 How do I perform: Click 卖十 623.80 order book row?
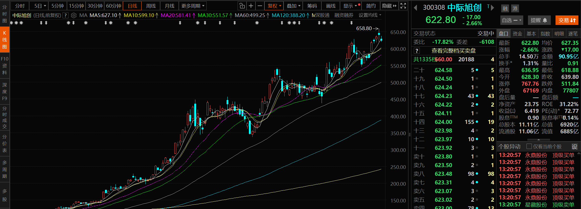[454, 157]
